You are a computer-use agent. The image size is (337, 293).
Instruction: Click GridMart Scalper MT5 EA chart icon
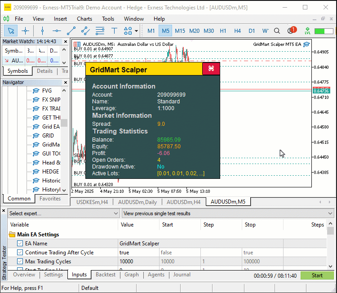306,44
